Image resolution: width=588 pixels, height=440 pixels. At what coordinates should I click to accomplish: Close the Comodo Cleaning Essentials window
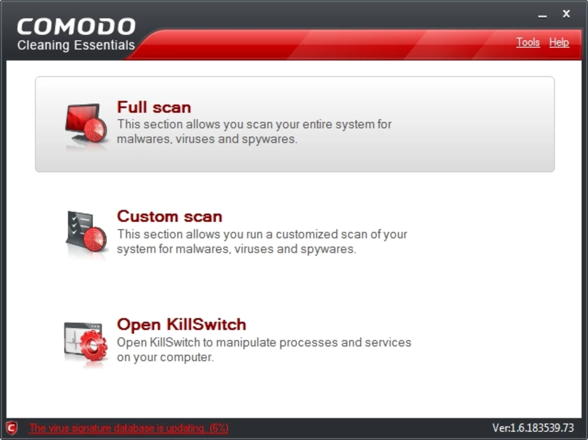(567, 14)
